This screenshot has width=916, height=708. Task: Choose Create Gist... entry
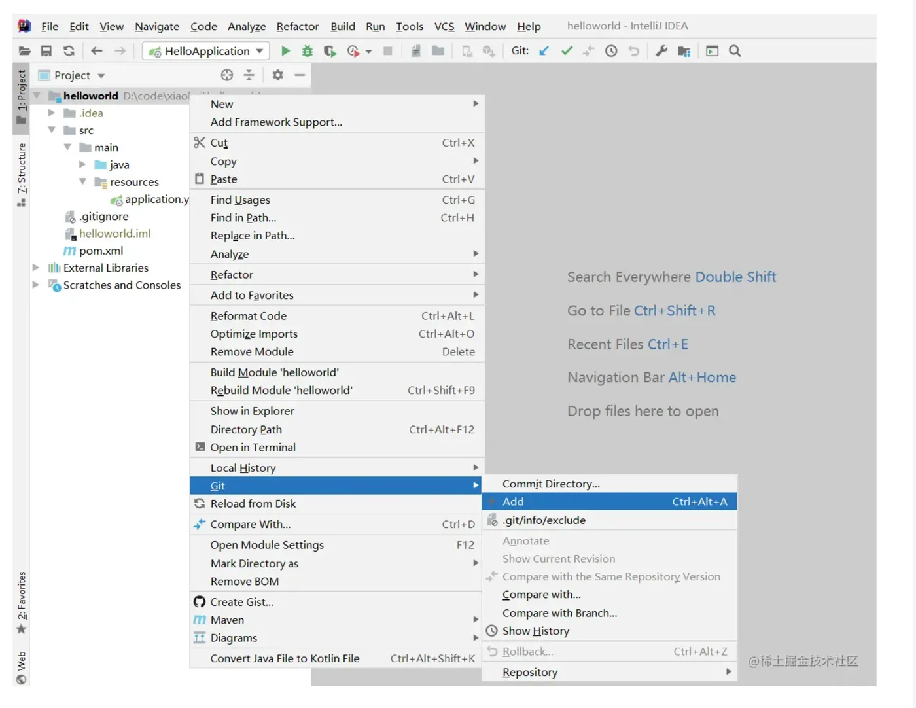pos(337,602)
